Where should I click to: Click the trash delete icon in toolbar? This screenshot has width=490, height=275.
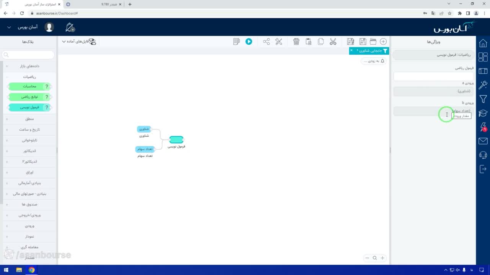pyautogui.click(x=296, y=42)
